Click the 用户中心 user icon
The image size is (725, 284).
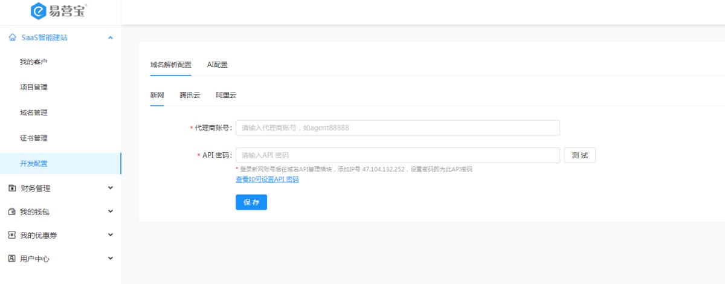pyautogui.click(x=11, y=259)
